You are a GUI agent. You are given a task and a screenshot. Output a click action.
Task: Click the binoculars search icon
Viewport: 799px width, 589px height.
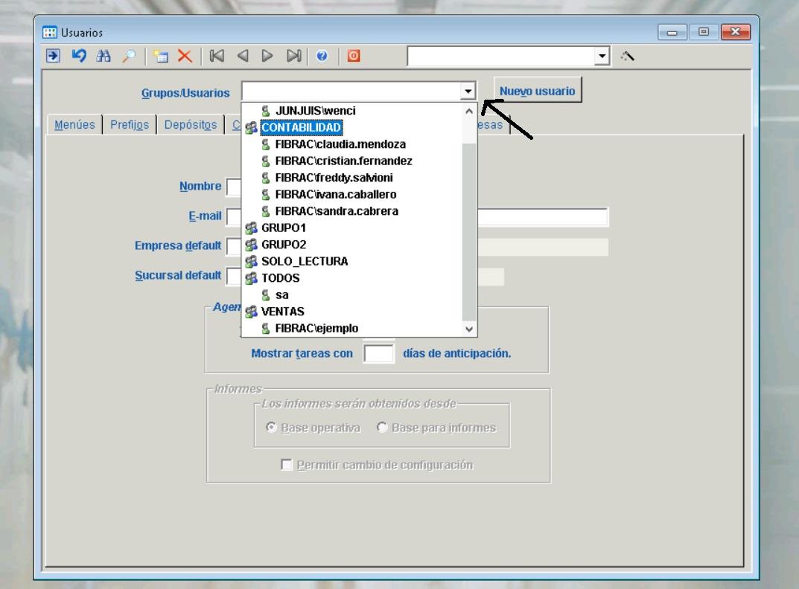pyautogui.click(x=103, y=57)
